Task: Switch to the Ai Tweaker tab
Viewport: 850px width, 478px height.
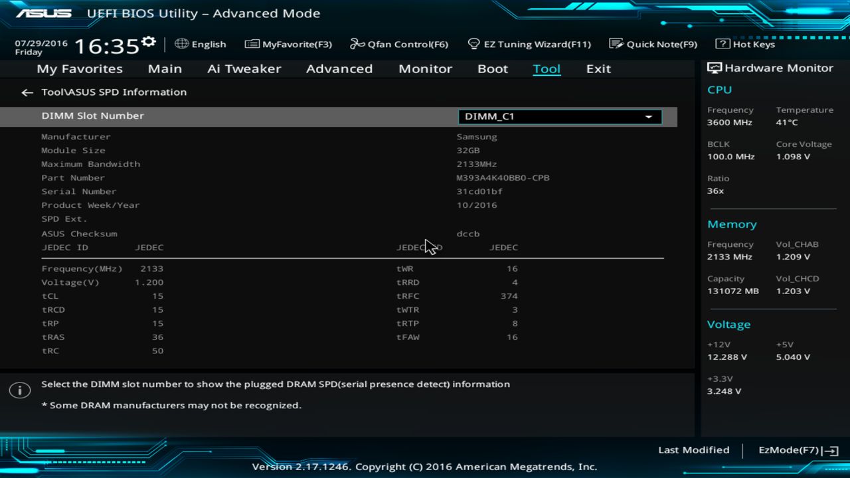Action: 244,68
